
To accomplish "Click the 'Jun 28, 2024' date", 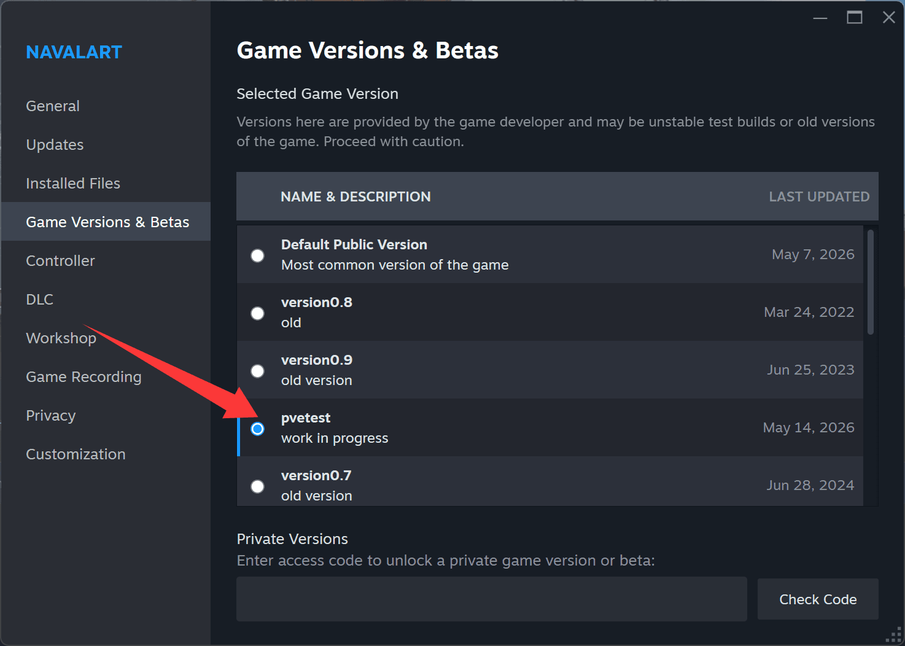I will [810, 485].
